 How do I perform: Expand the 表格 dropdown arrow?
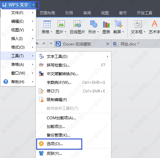(51, 32)
